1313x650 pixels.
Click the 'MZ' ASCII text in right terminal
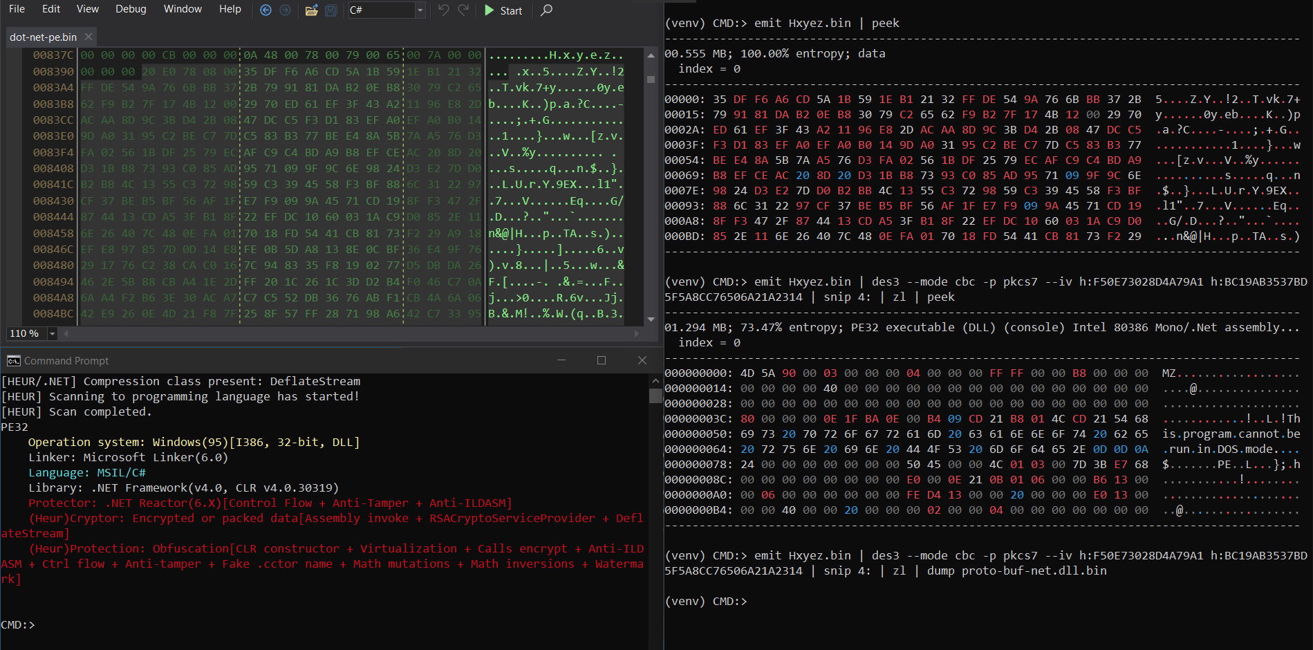(1169, 373)
